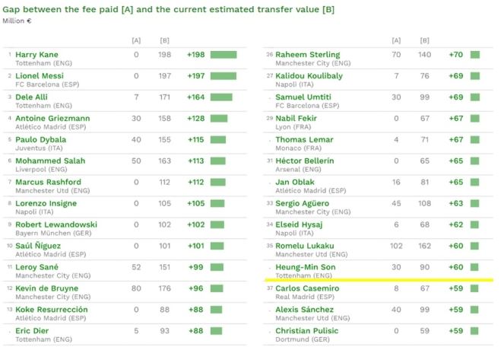This screenshot has height=350, width=504.
Task: Click the left table's [A] column header
Action: tap(136, 40)
